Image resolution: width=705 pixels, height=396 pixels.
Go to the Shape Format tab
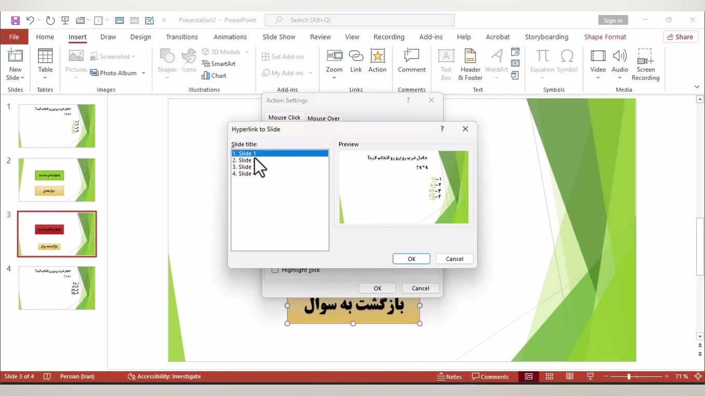click(x=605, y=37)
